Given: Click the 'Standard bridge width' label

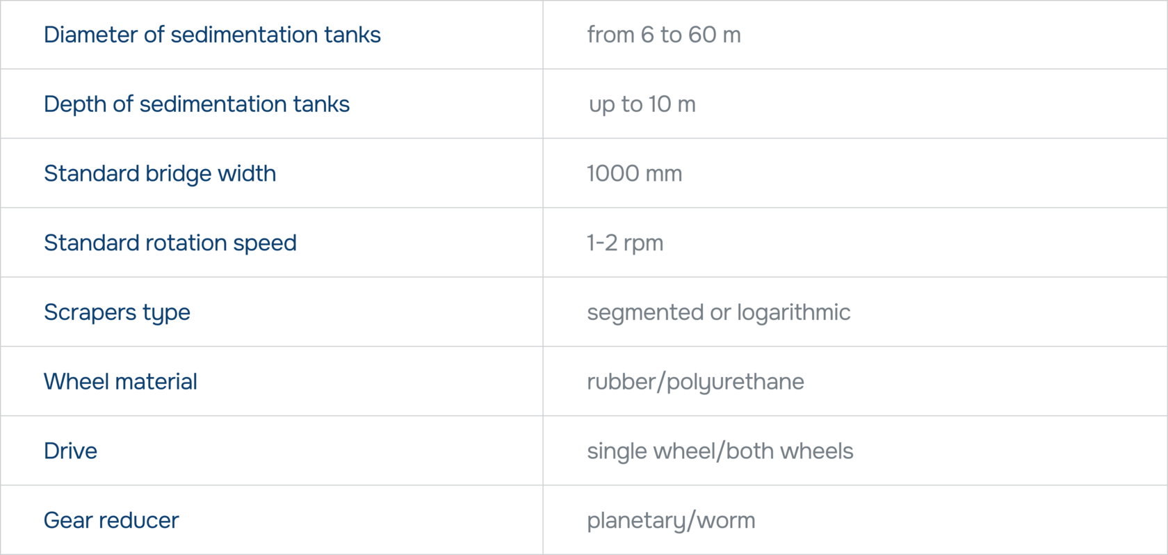Looking at the screenshot, I should 160,173.
